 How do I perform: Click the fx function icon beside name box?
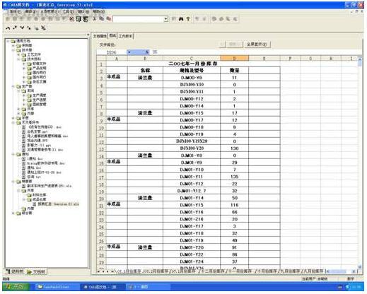[x=146, y=52]
